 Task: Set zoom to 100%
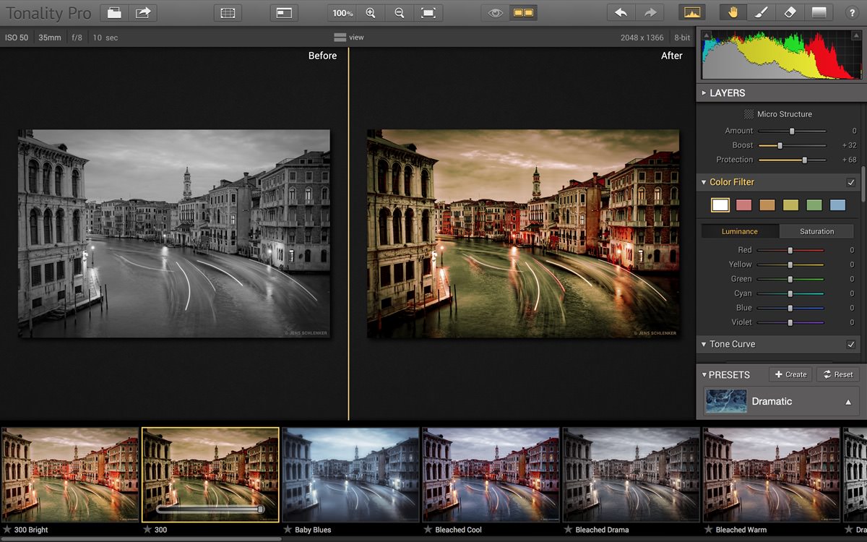pos(342,13)
